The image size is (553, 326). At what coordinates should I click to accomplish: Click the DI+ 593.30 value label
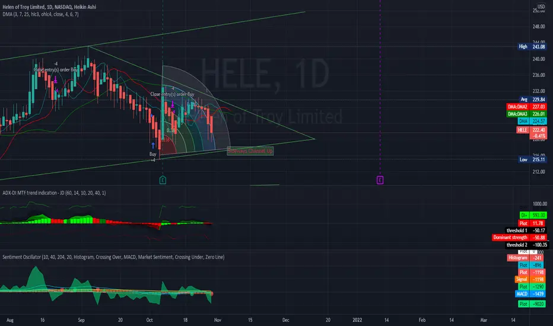[x=533, y=215]
